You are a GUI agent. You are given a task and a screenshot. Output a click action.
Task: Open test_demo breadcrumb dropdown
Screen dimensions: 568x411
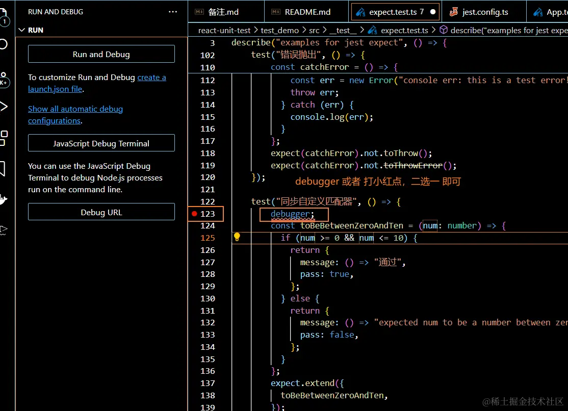(279, 31)
